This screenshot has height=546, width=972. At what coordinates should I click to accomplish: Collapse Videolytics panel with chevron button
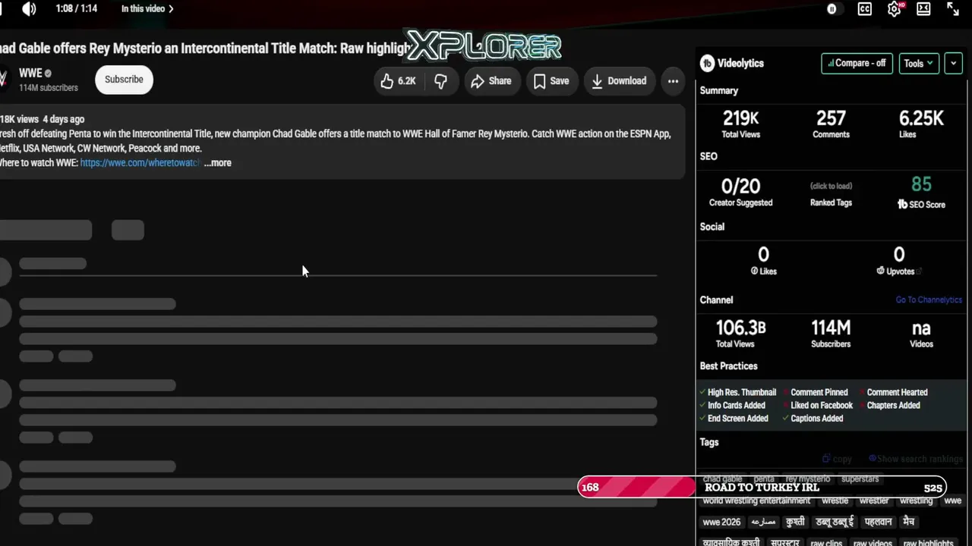[x=954, y=64]
